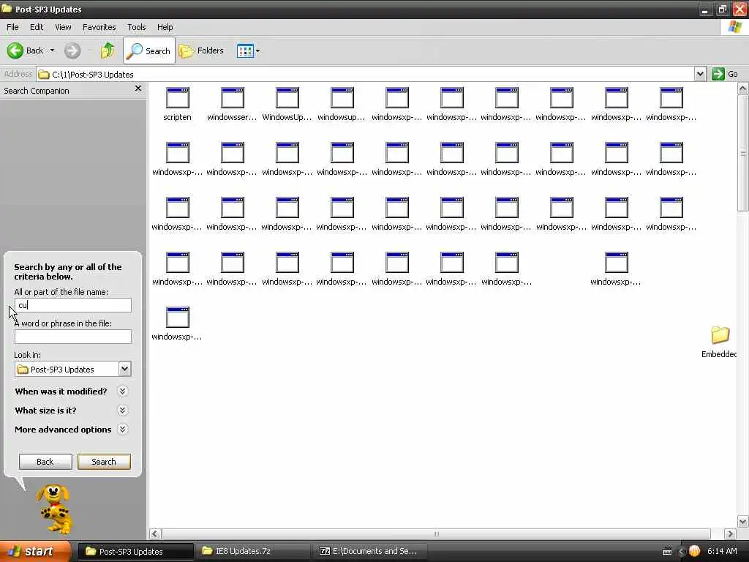Click the green Back arrow icon
Viewport: 749px width, 562px height.
point(15,50)
